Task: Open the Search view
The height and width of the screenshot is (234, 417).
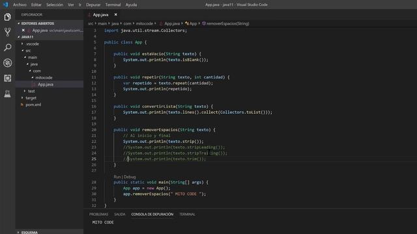Action: tap(7, 47)
